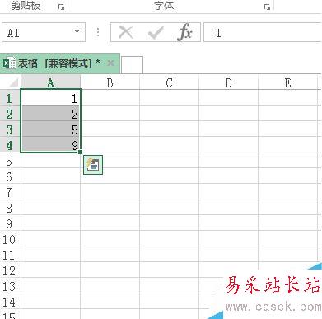This screenshot has width=322, height=319.
Task: Select column E header
Action: (x=288, y=82)
